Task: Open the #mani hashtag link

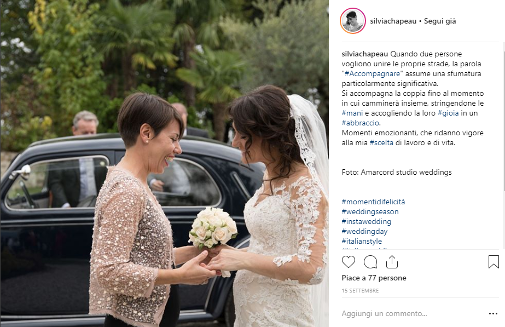Action: [352, 113]
